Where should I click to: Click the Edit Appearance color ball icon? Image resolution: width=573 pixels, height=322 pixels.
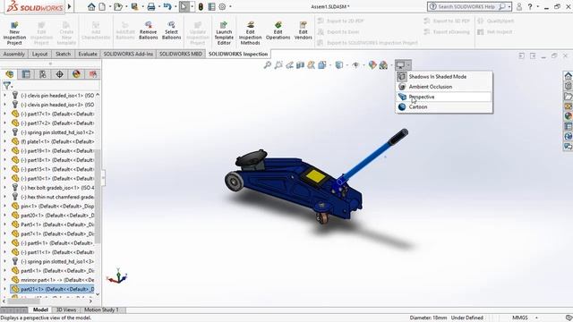372,65
